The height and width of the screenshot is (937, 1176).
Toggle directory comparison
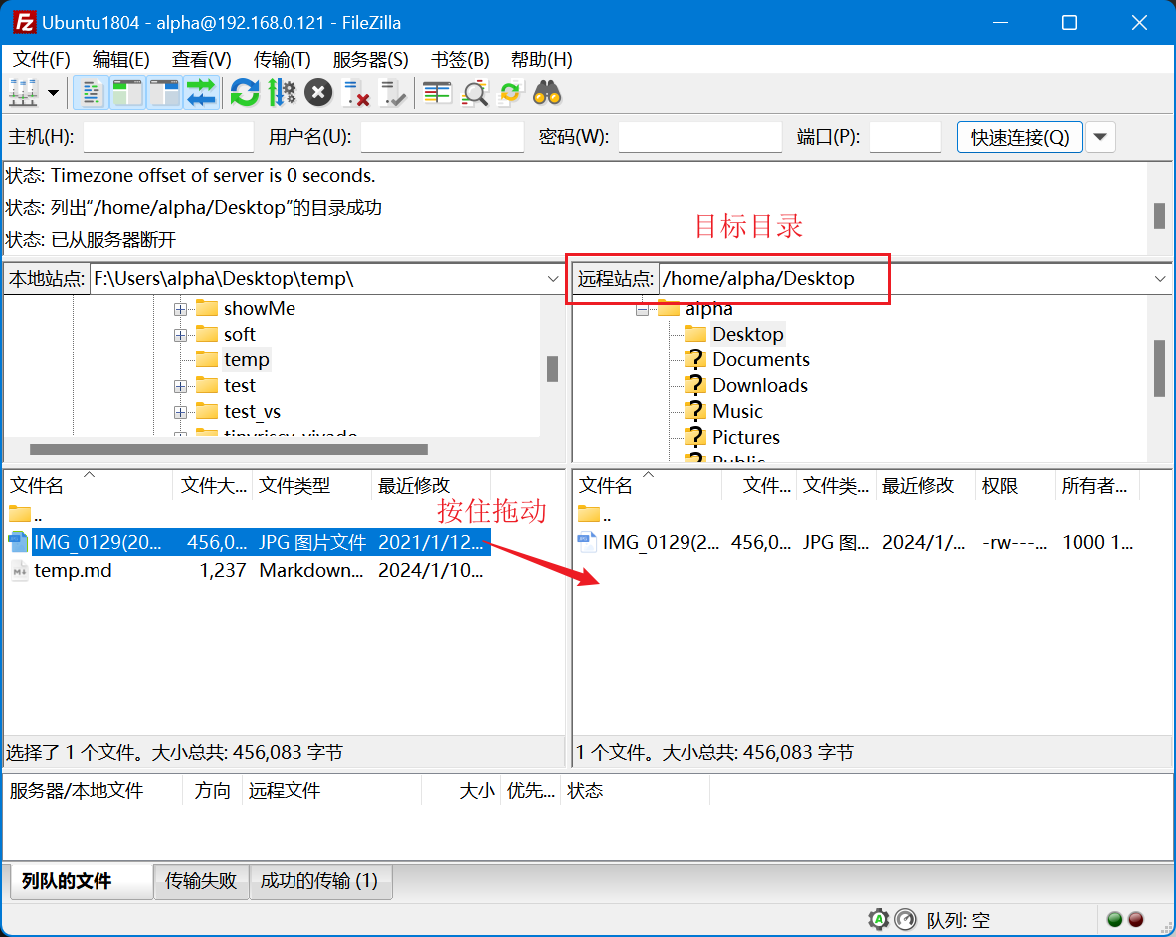[474, 93]
